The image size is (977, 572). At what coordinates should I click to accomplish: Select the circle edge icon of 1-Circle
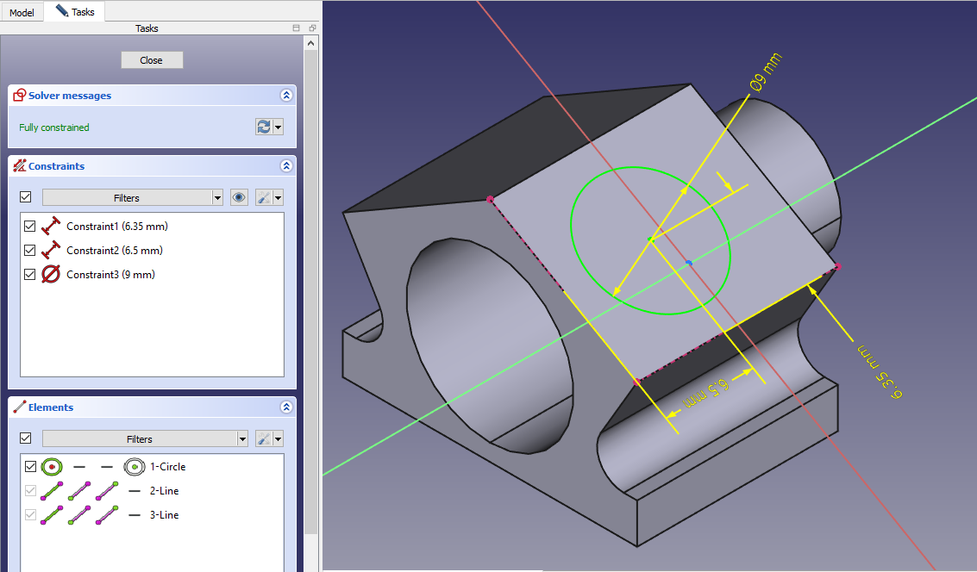pyautogui.click(x=53, y=467)
